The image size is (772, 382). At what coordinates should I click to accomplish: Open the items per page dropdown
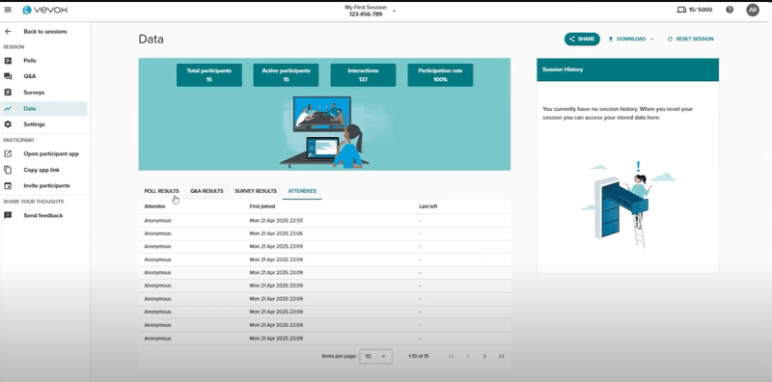tap(375, 356)
